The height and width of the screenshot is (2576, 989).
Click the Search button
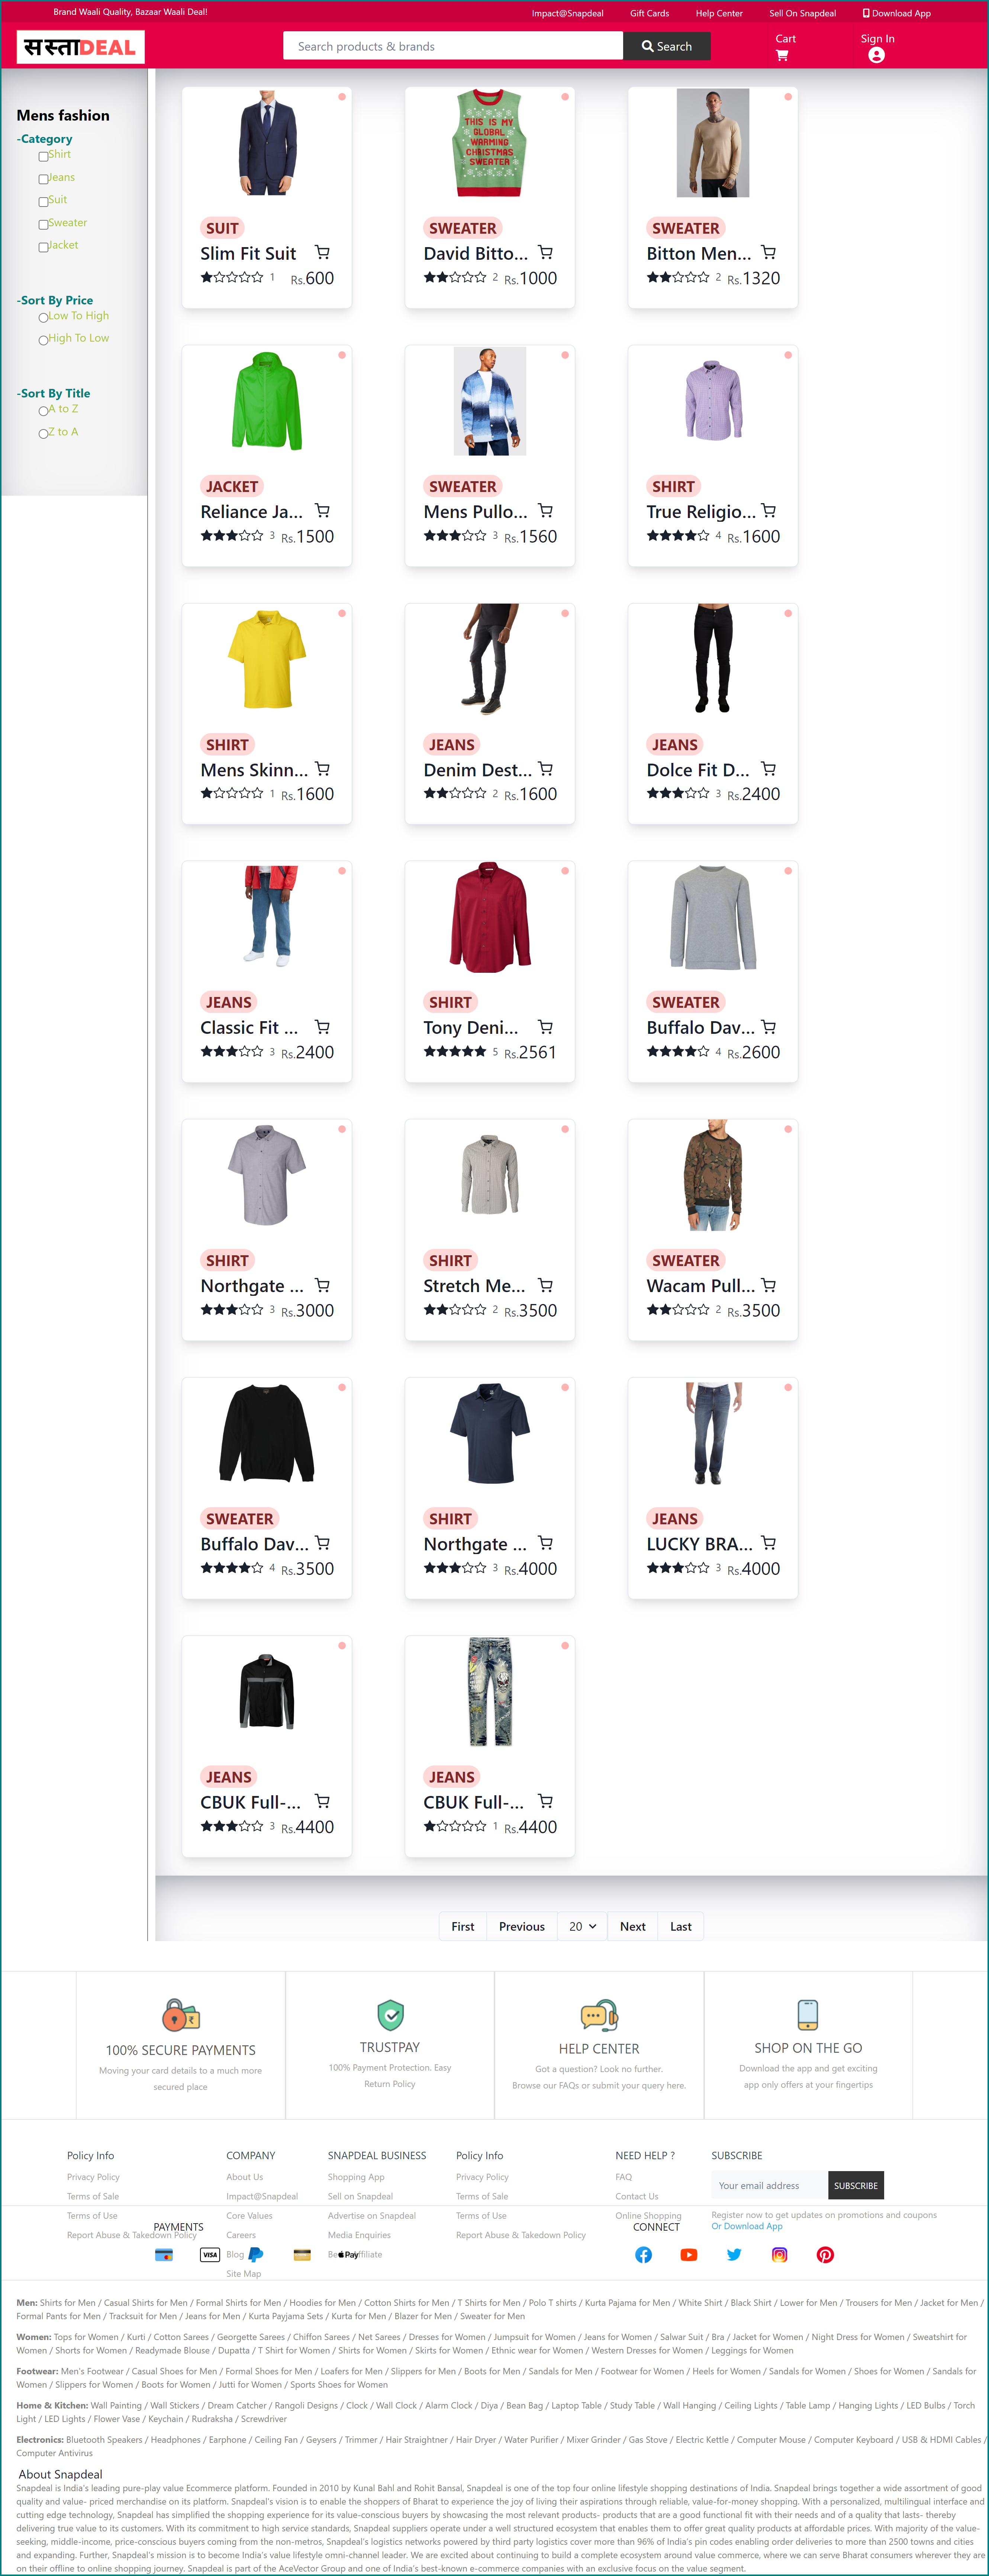coord(666,46)
